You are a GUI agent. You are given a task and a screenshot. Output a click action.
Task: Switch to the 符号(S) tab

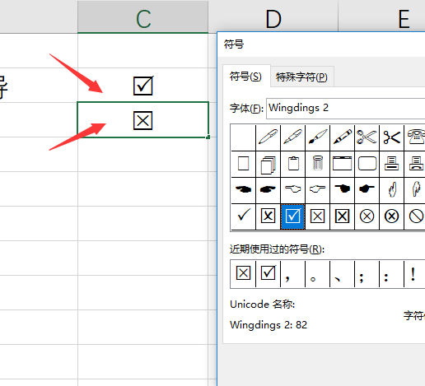(245, 77)
